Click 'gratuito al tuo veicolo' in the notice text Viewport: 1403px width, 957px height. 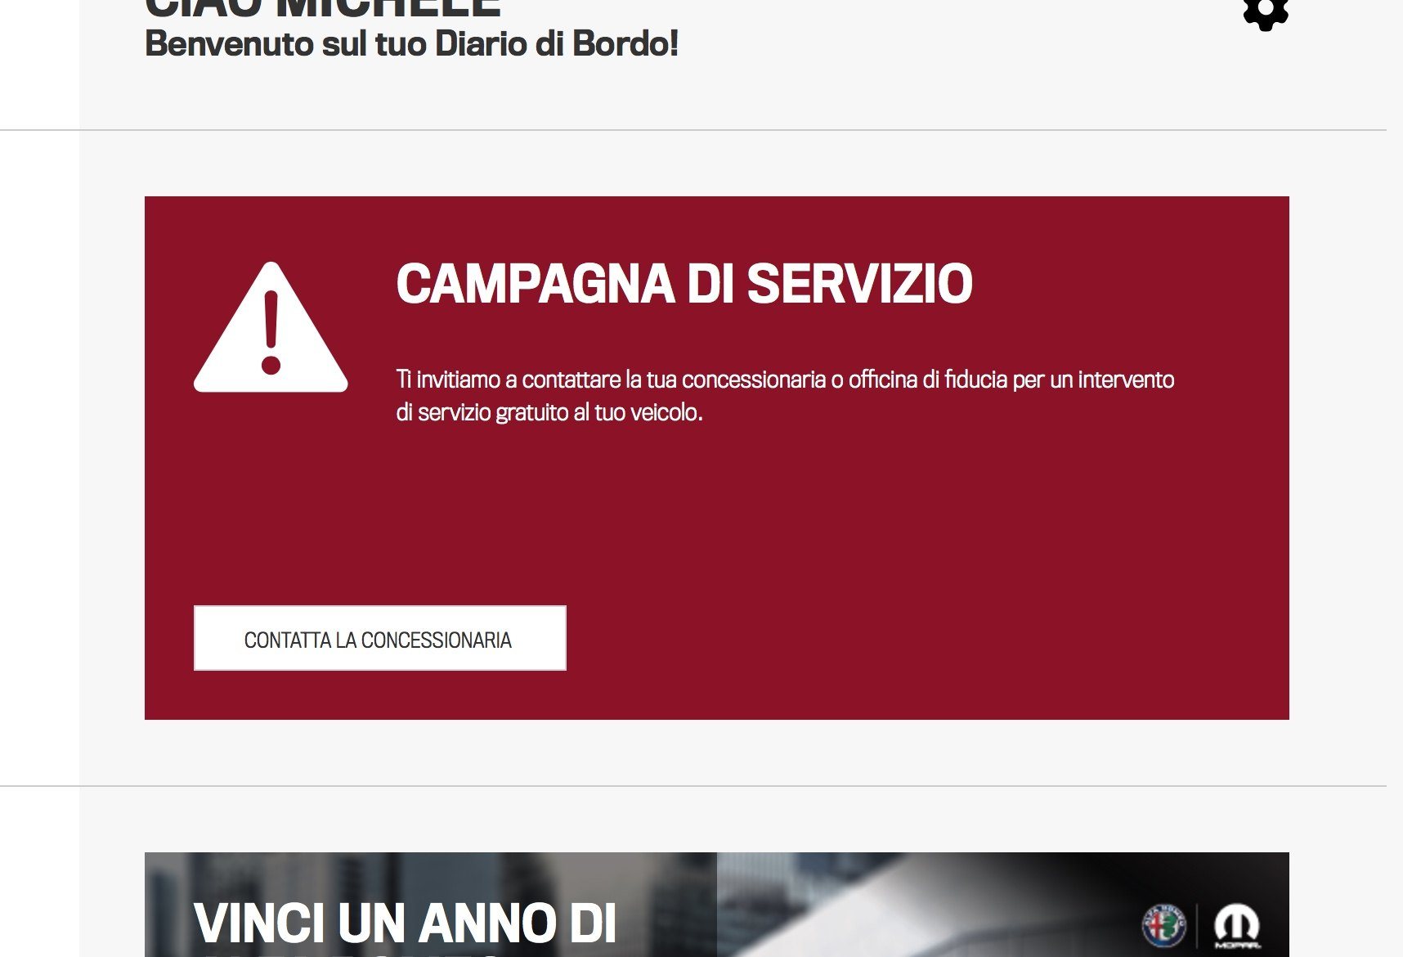click(x=599, y=412)
